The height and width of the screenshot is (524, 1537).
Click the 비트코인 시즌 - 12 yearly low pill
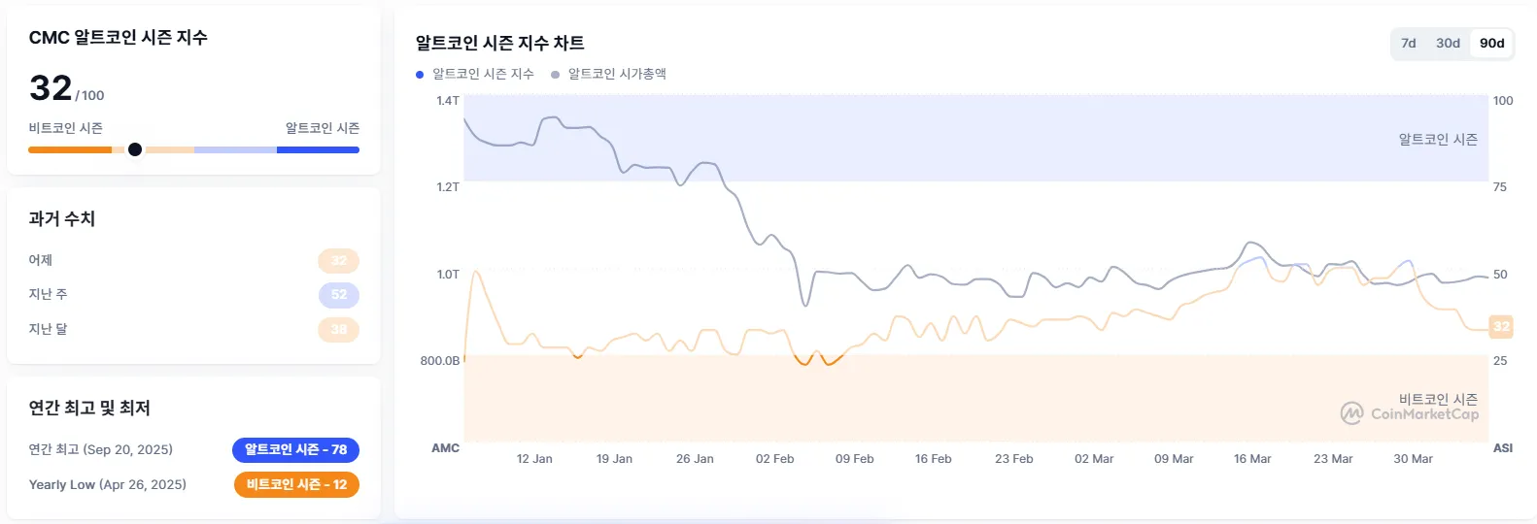point(296,484)
